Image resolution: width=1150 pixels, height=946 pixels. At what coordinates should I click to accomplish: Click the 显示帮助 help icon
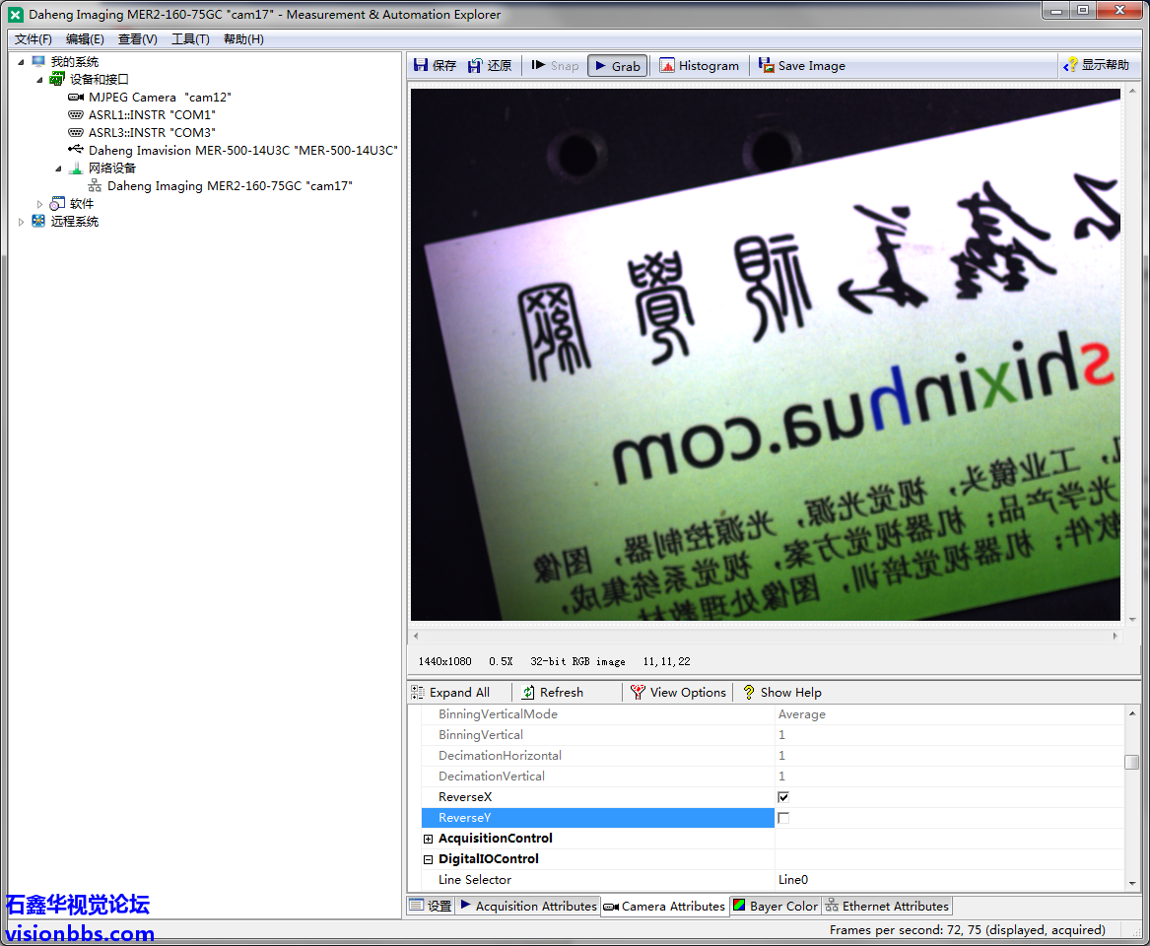pos(1071,66)
